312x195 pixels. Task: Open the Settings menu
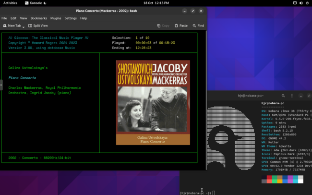[x=71, y=18]
